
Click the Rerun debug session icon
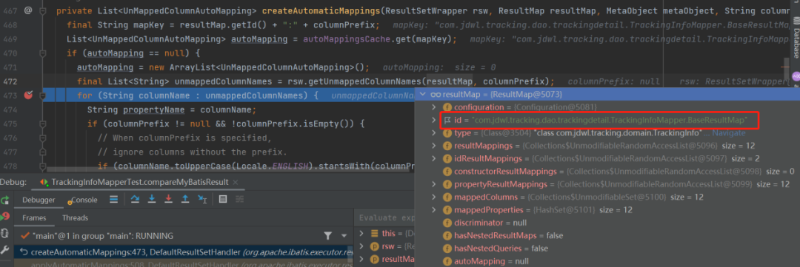pos(5,200)
